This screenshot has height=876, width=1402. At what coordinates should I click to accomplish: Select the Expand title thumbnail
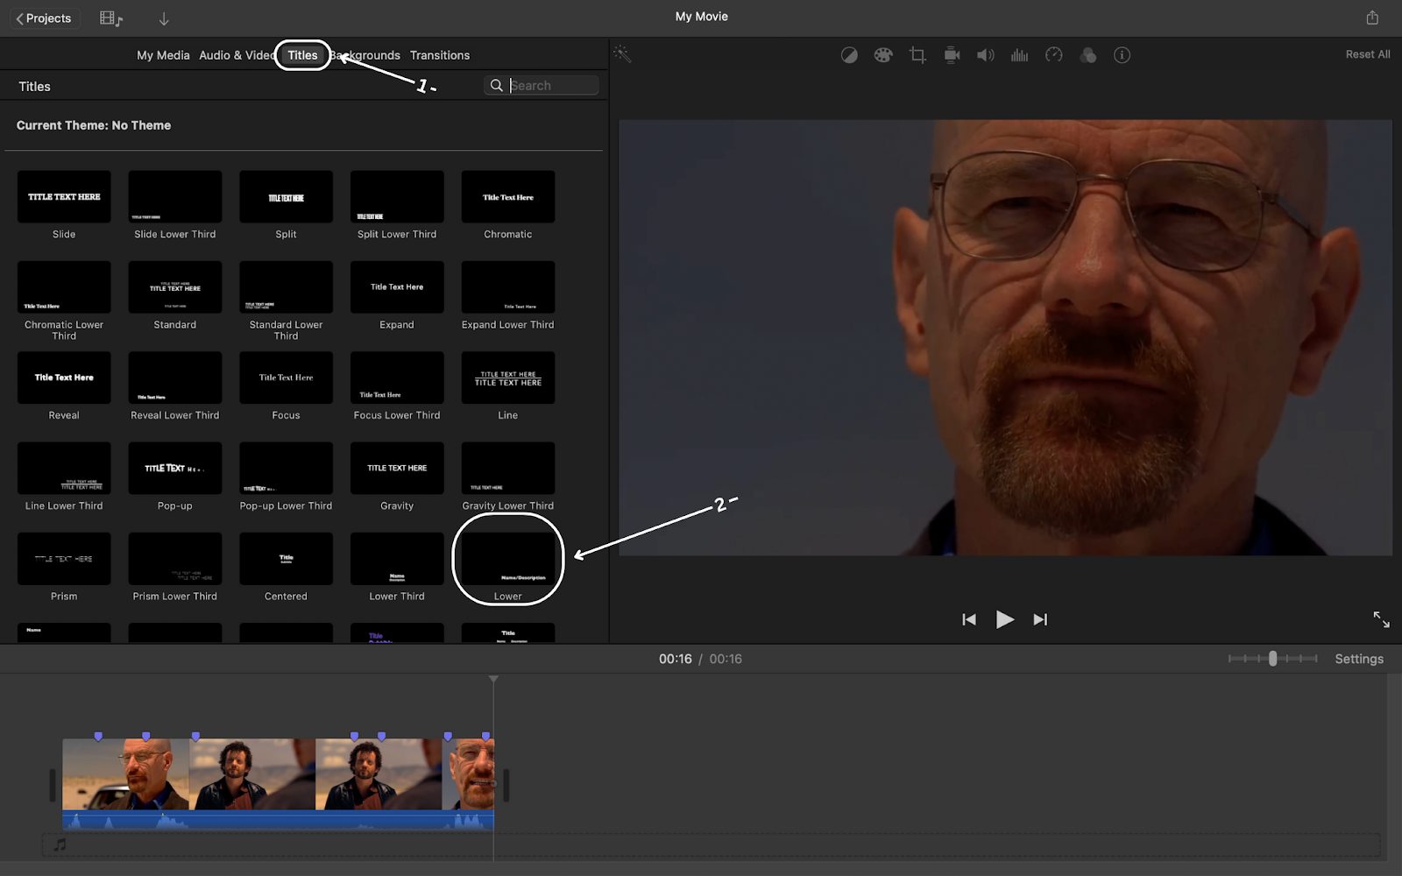(397, 287)
